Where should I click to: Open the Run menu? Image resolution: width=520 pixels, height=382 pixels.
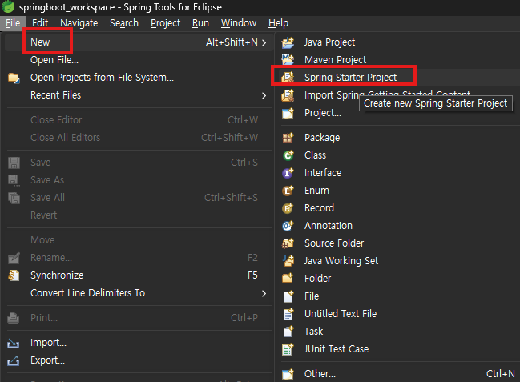pos(200,23)
